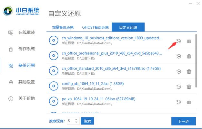
Task: Click directory path under cn_windows_10_business_editions
Action: [x=87, y=43]
